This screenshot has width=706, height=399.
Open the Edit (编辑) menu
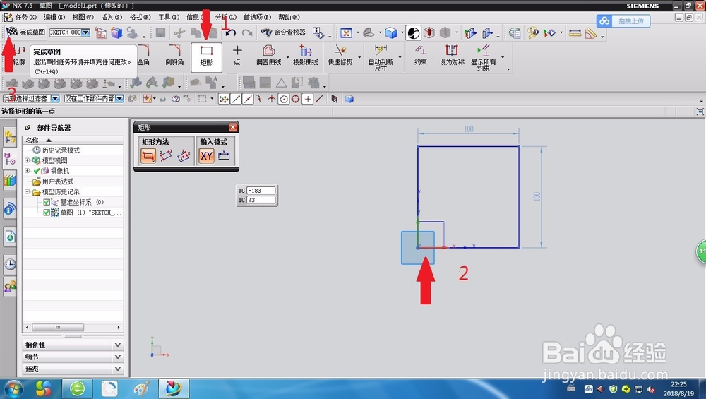(54, 17)
